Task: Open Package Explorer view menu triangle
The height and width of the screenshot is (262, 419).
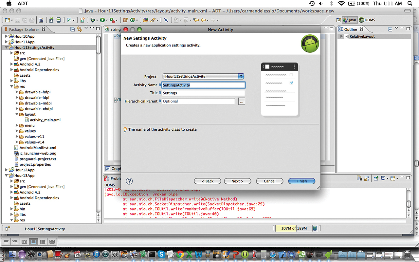Action: [x=86, y=28]
